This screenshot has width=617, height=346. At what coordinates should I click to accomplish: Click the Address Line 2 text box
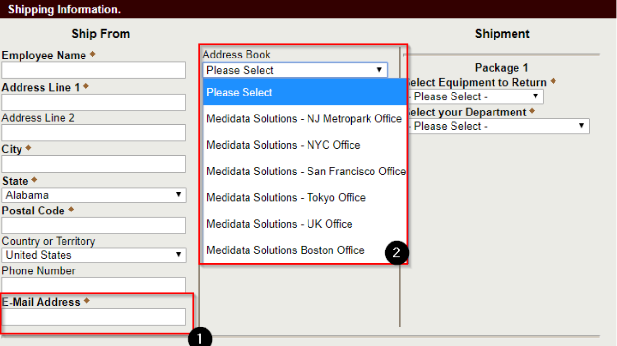[x=94, y=133]
